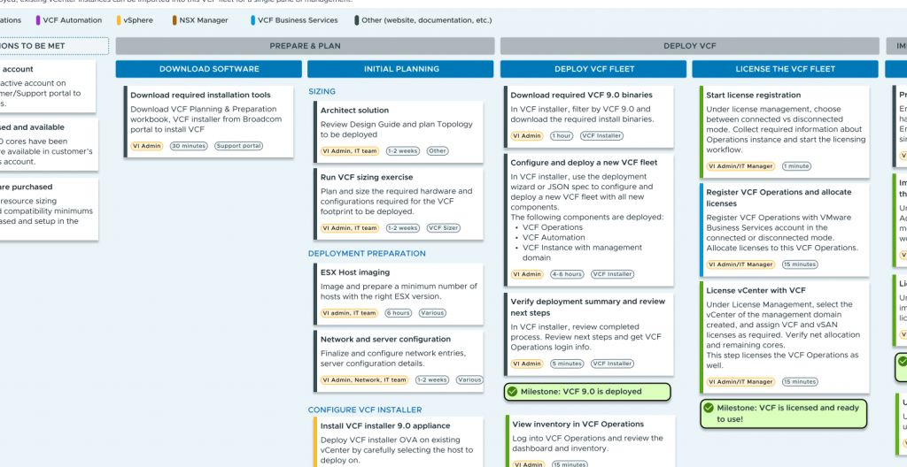The image size is (907, 467).
Task: Expand the SIZING section heading
Action: point(322,91)
